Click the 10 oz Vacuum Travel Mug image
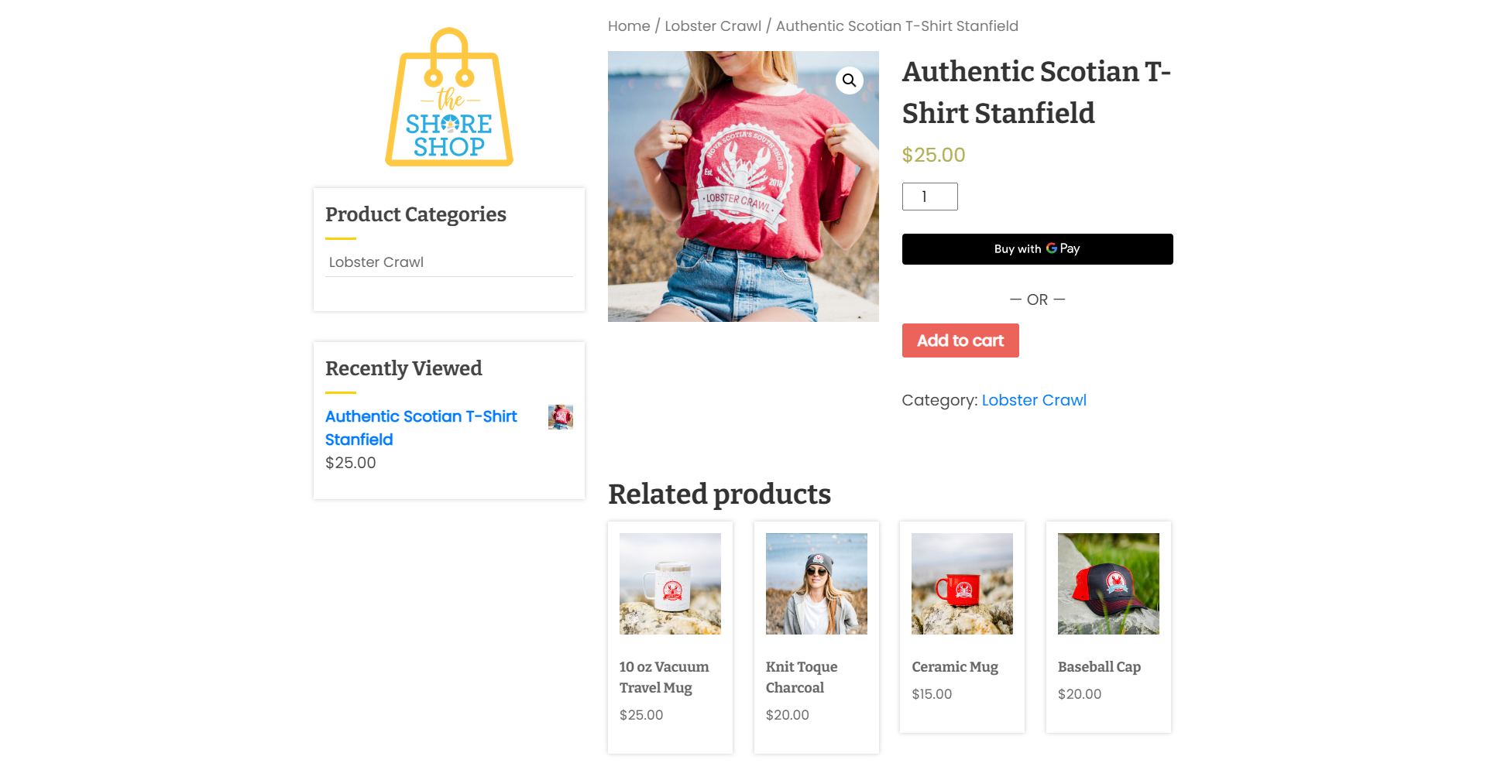This screenshot has width=1487, height=780. tap(670, 583)
